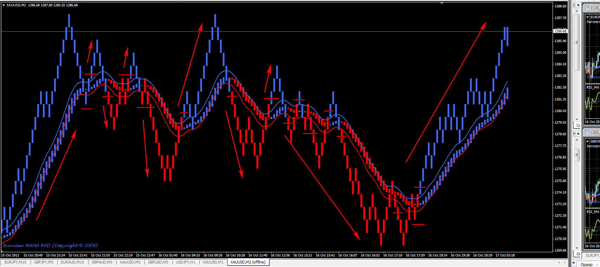
Task: Click the lower side panel scroll-down arrow
Action: (577, 248)
